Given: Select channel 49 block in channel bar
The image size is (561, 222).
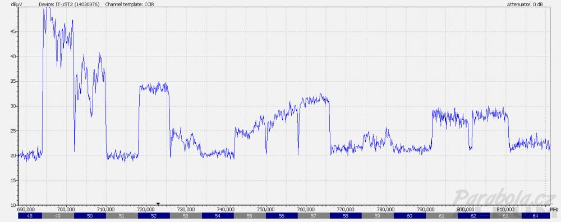Looking at the screenshot, I should 58,216.
